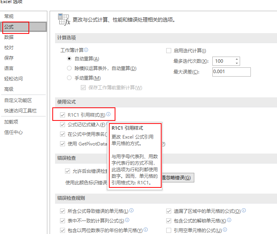Click the 使用公式 section heading
Viewport: 277px width, 234px height.
pos(67,102)
